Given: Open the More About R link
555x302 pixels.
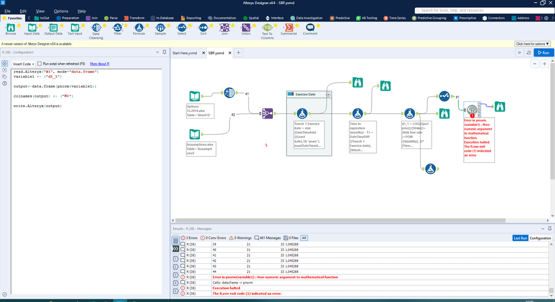Looking at the screenshot, I should 99,64.
